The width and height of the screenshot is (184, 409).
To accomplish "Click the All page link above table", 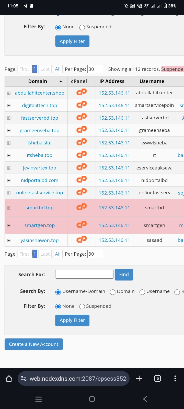I will coord(58,69).
